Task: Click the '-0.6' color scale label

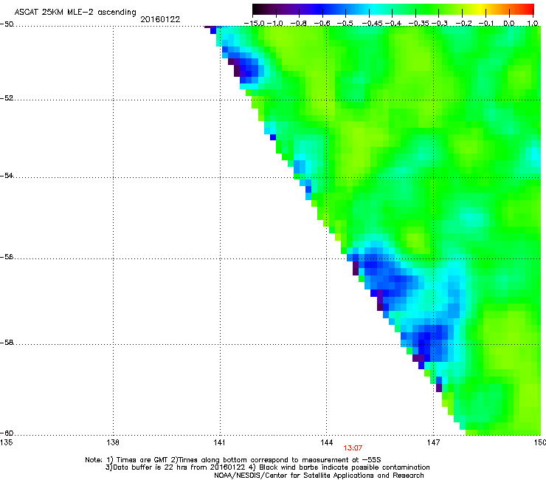Action: coord(322,24)
